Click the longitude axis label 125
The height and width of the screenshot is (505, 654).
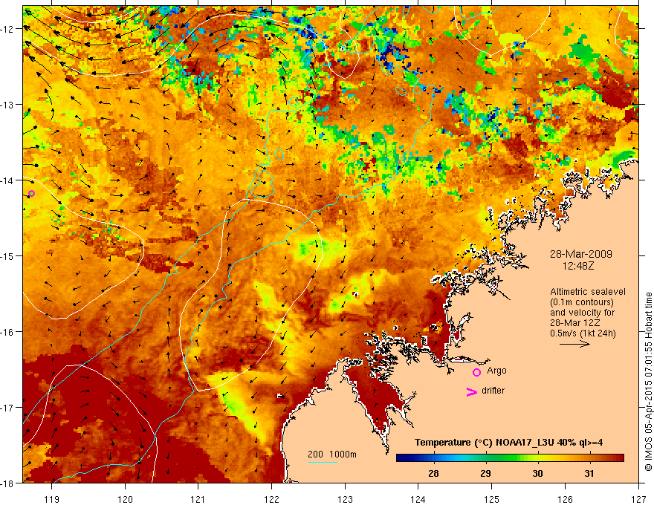click(492, 499)
